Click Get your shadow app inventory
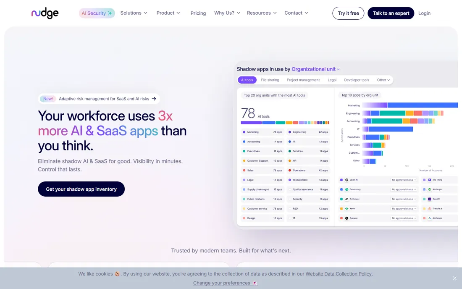 click(81, 189)
